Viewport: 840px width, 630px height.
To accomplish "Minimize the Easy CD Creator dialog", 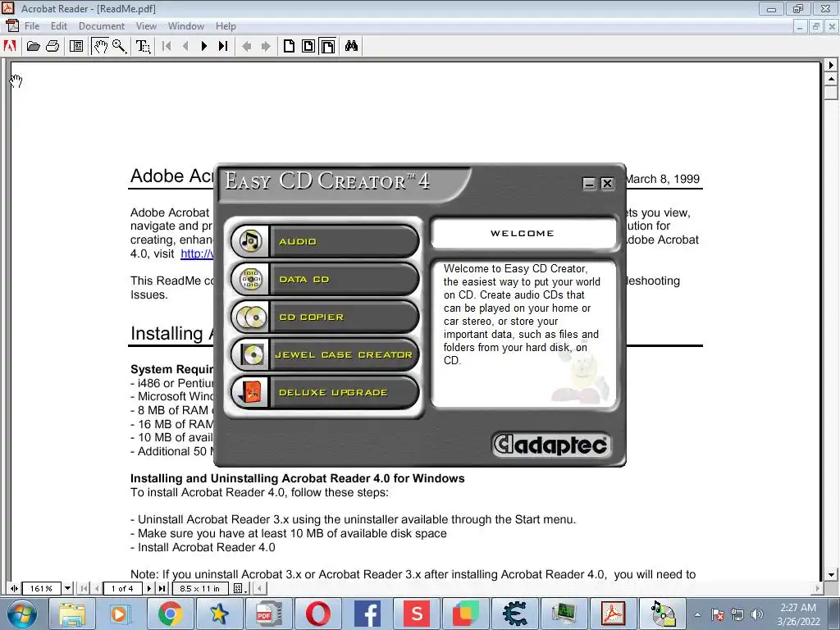I will [589, 184].
